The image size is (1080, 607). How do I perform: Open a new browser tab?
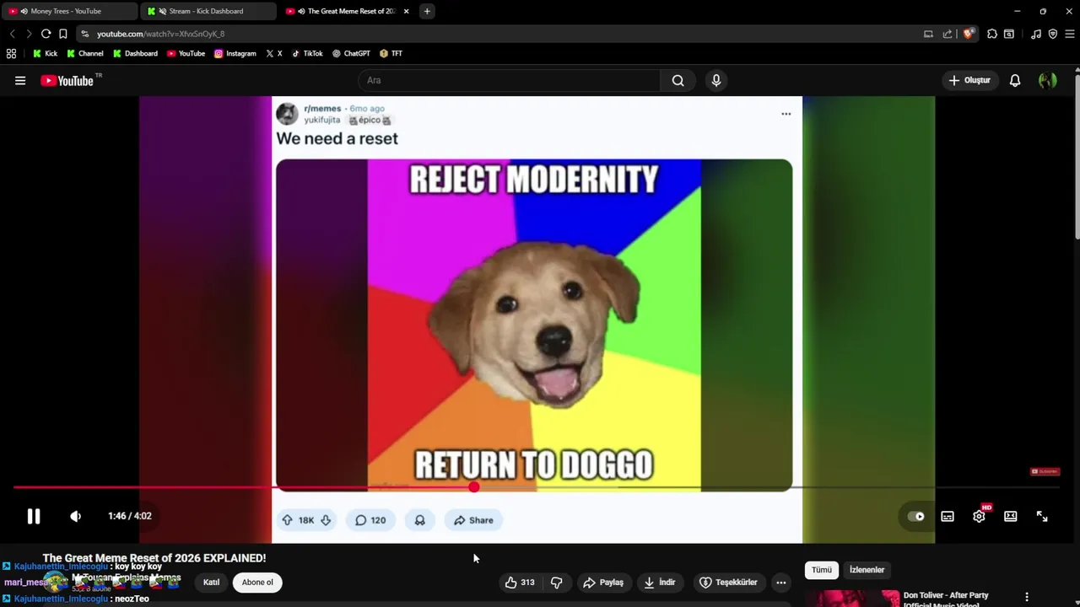pos(427,11)
